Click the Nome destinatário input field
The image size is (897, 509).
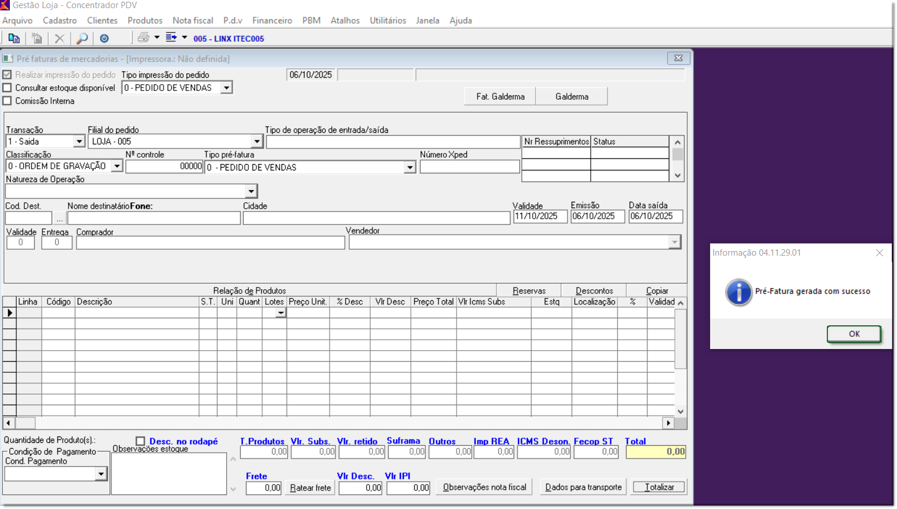pos(154,218)
